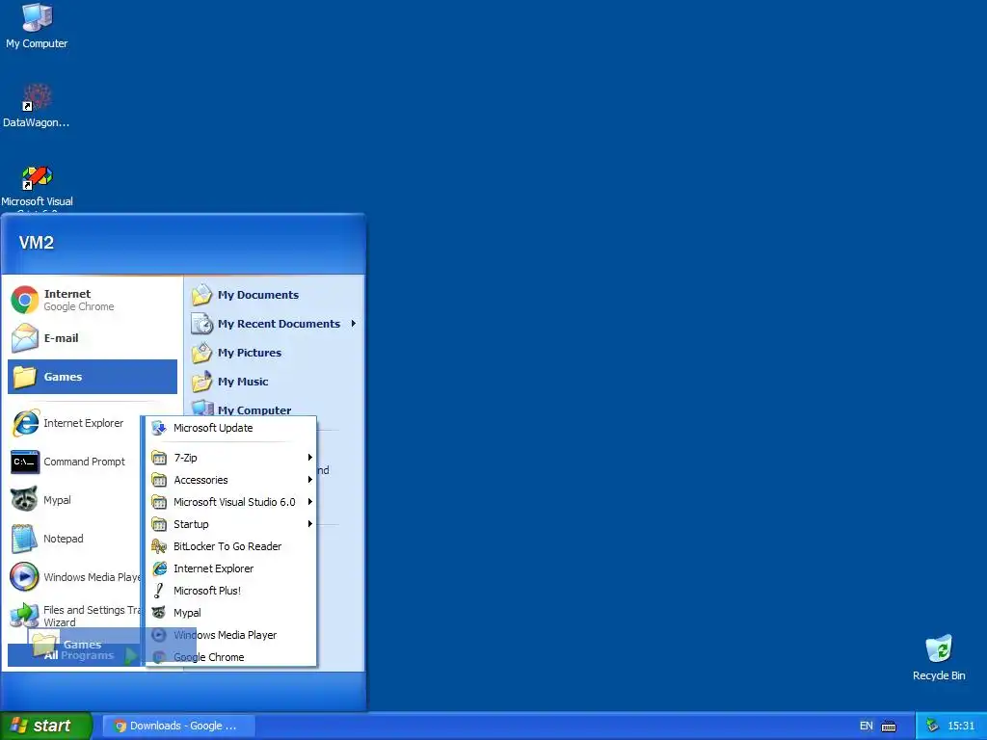Expand the 7-Zip submenu arrow

coord(309,458)
